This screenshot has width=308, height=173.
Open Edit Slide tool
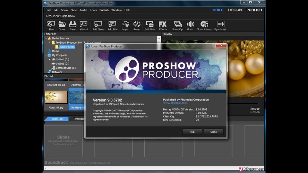coord(150,26)
